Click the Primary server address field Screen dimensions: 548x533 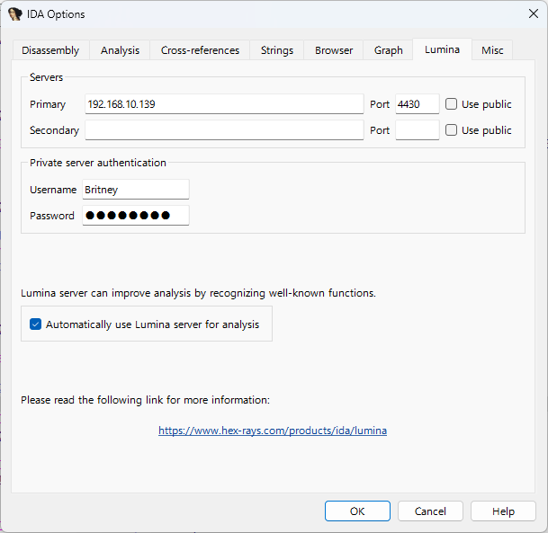click(224, 104)
